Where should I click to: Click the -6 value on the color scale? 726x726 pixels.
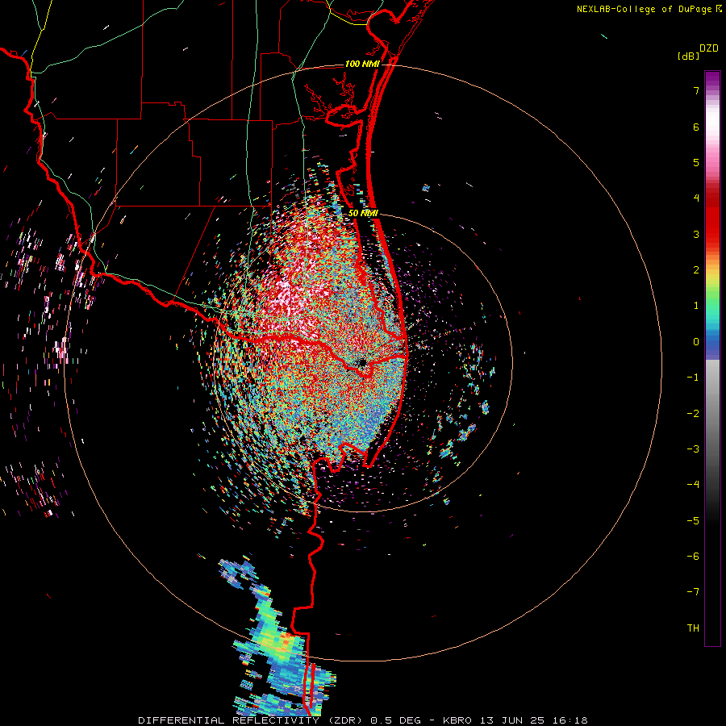click(x=693, y=557)
